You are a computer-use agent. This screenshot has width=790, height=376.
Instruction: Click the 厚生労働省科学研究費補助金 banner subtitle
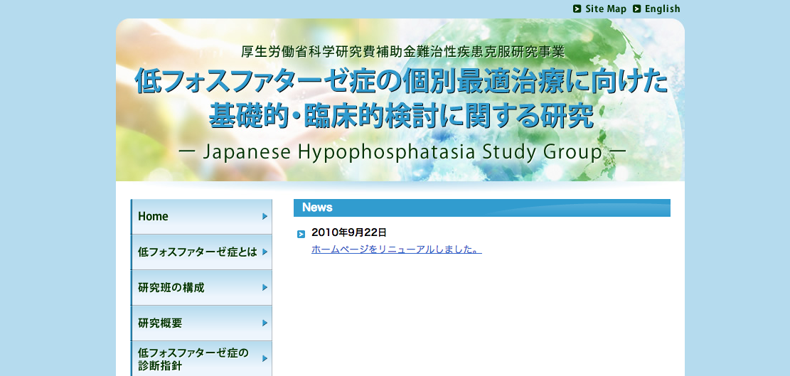pyautogui.click(x=402, y=51)
